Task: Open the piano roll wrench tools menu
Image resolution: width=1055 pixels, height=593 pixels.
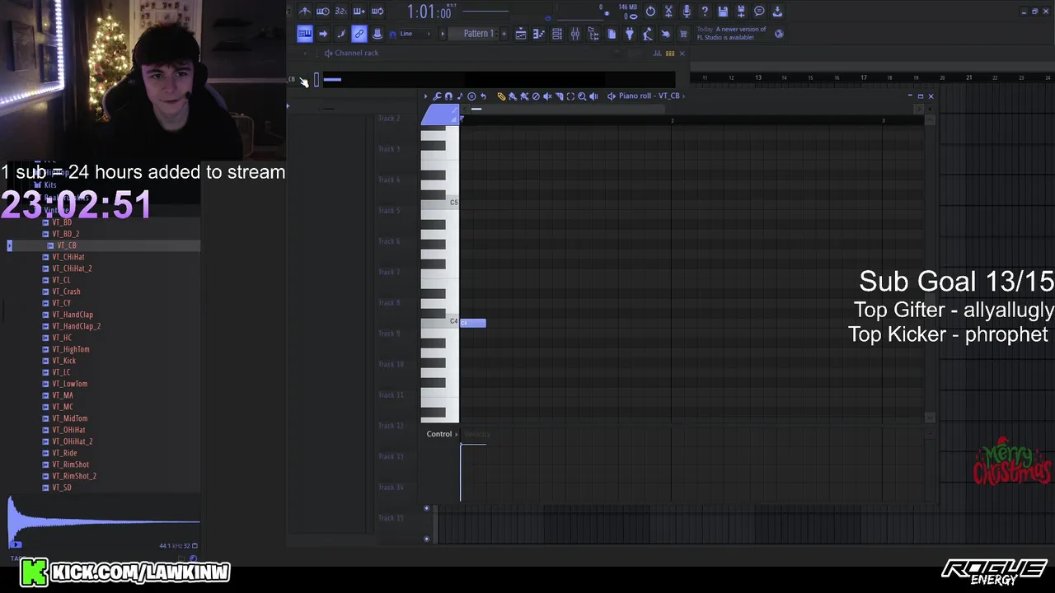Action: pos(438,96)
